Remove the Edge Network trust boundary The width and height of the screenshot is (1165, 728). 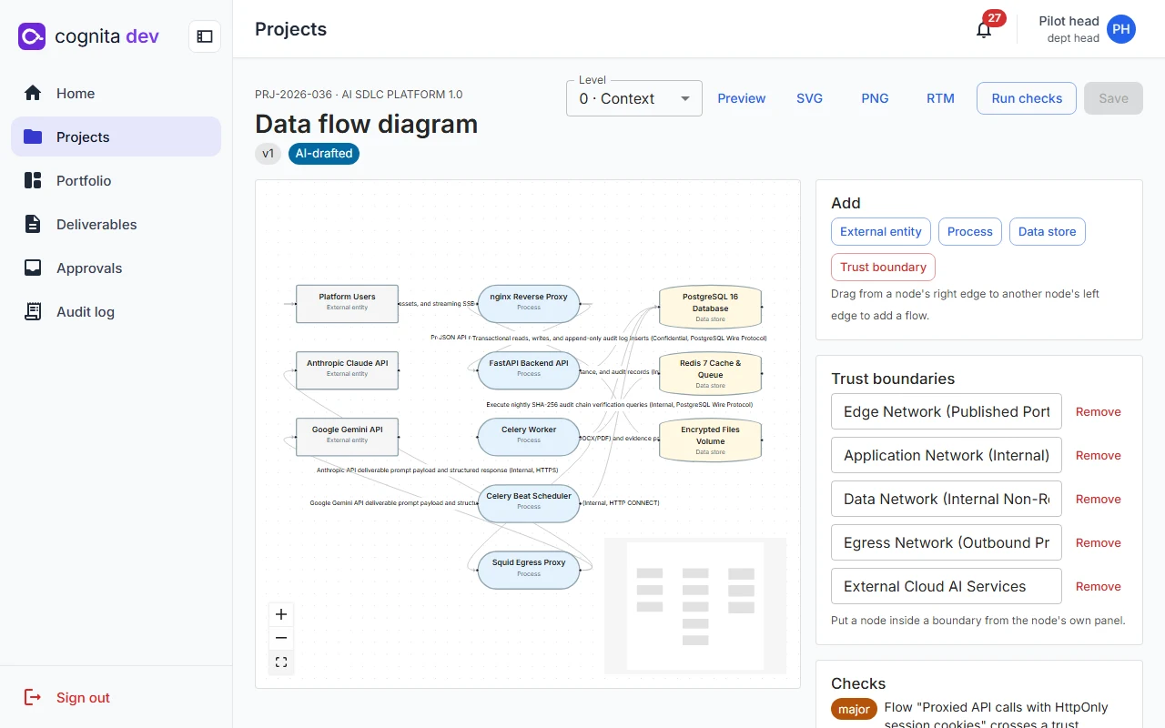[1099, 411]
